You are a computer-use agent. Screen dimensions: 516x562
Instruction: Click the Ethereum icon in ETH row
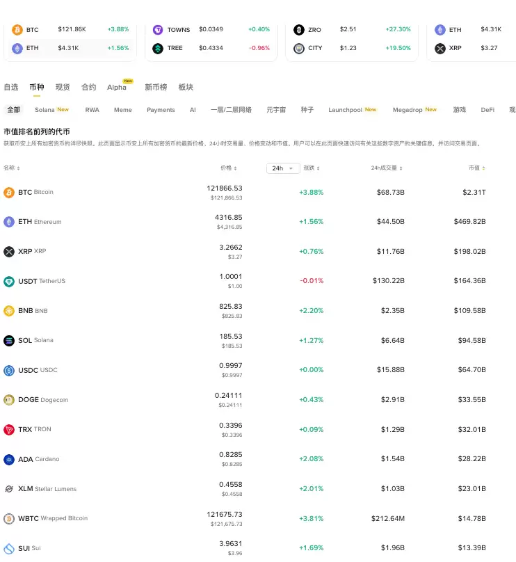point(9,222)
